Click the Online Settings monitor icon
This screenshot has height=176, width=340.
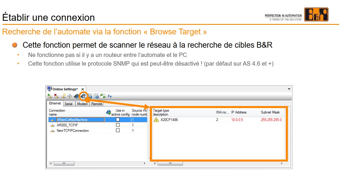click(50, 89)
